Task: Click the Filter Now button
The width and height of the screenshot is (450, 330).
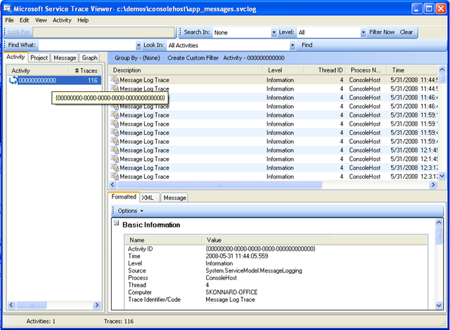Action: [382, 32]
